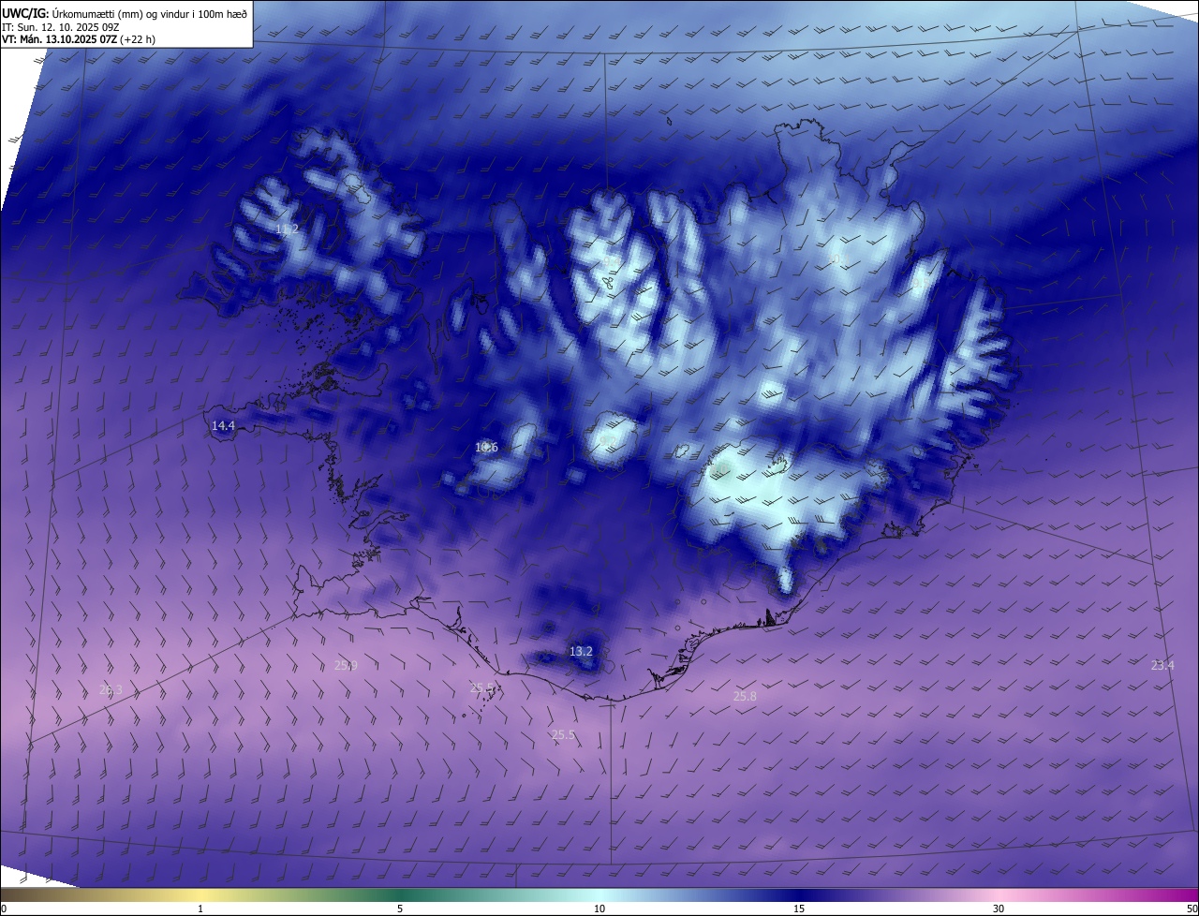Click the '5' tick on the color scale
Viewport: 1199px width, 916px height.
coord(400,909)
